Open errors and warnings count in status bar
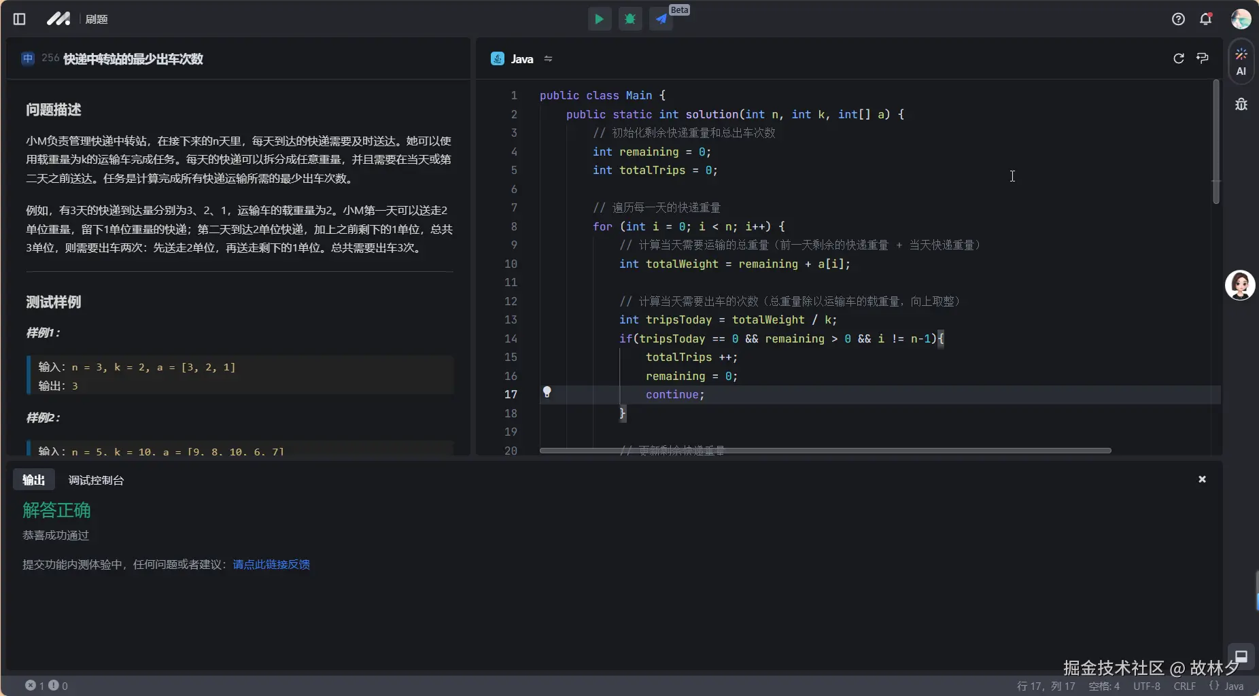 click(46, 686)
